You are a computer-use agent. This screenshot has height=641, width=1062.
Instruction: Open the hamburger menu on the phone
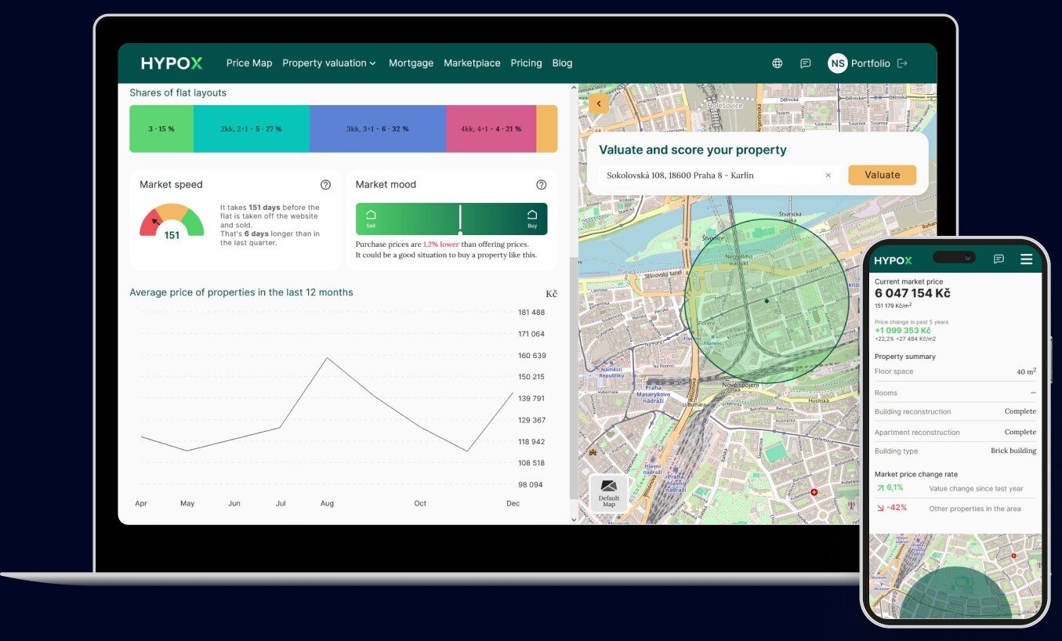click(1026, 259)
